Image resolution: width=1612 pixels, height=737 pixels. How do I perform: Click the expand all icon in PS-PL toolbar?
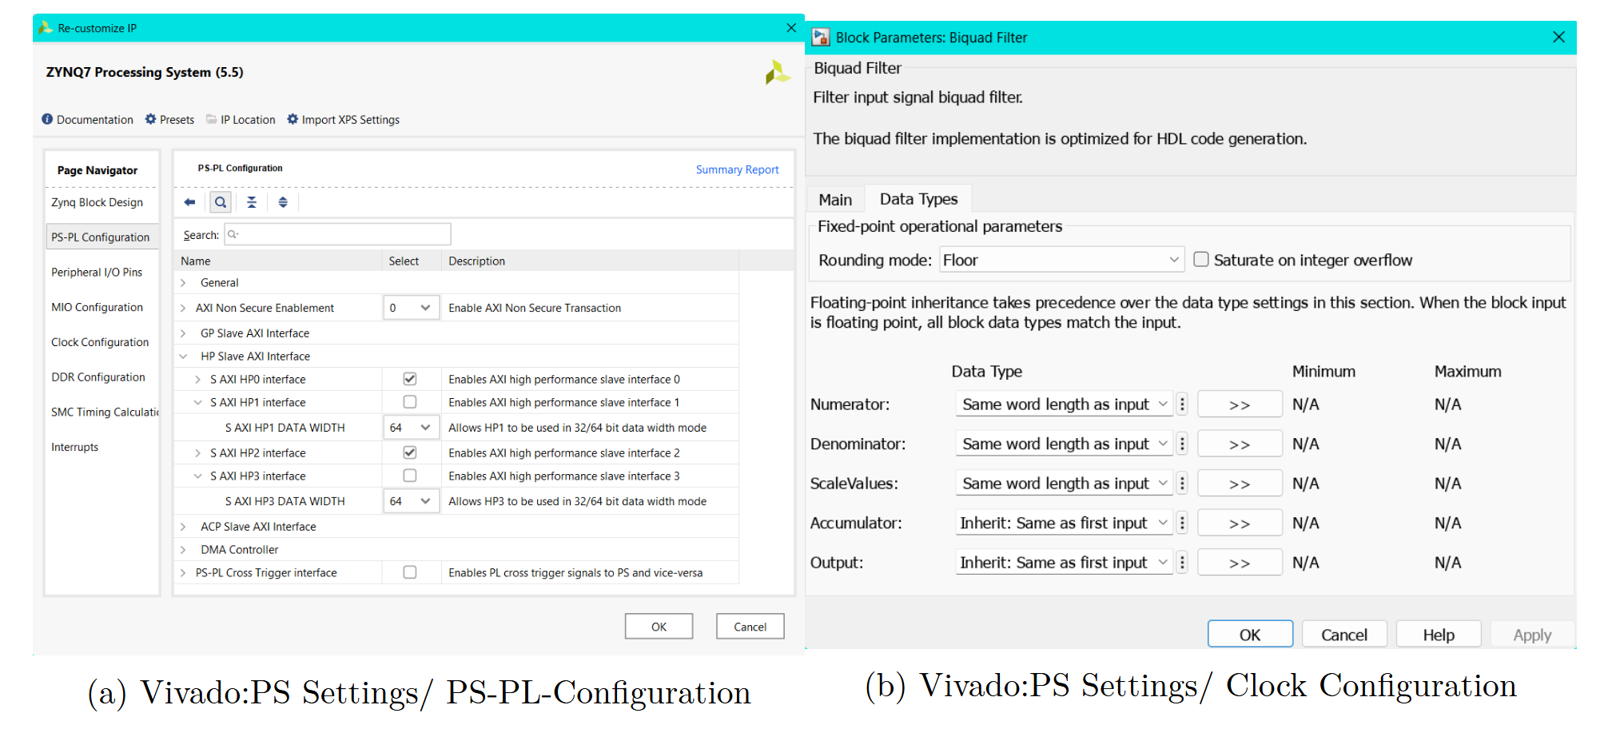coord(283,202)
